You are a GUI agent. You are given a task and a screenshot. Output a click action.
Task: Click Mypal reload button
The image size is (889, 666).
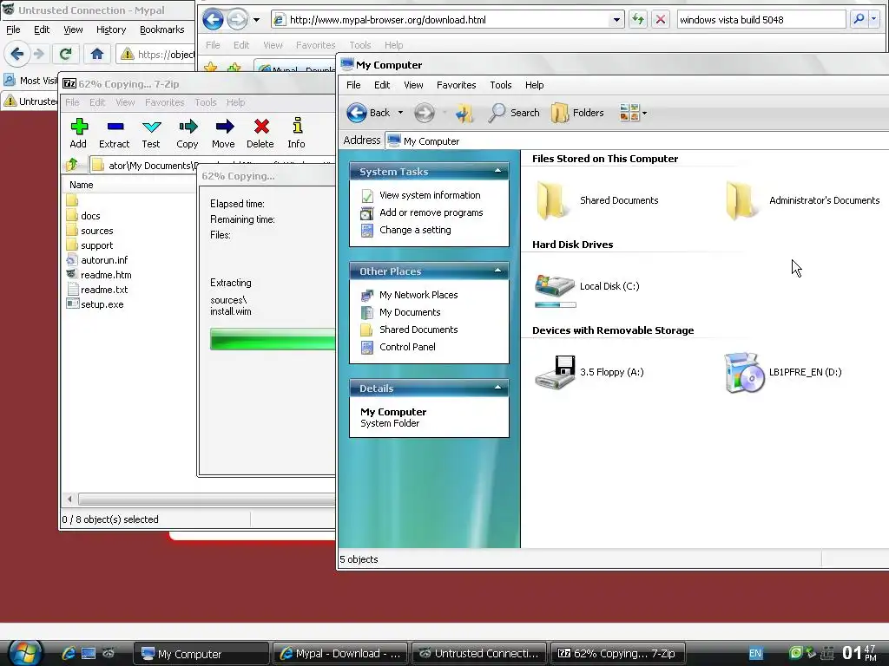pyautogui.click(x=65, y=54)
